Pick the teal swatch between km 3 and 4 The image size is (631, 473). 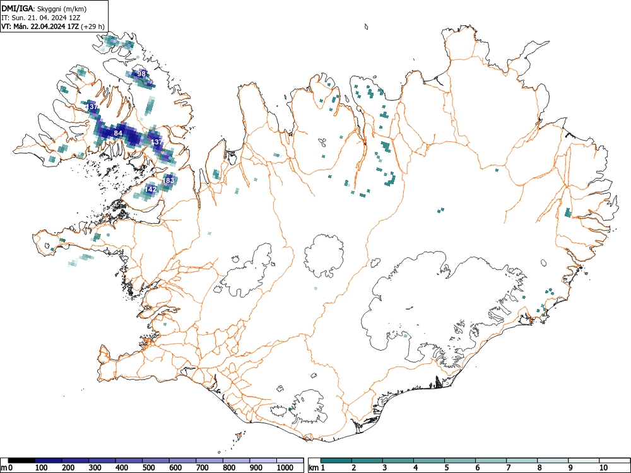pyautogui.click(x=398, y=460)
